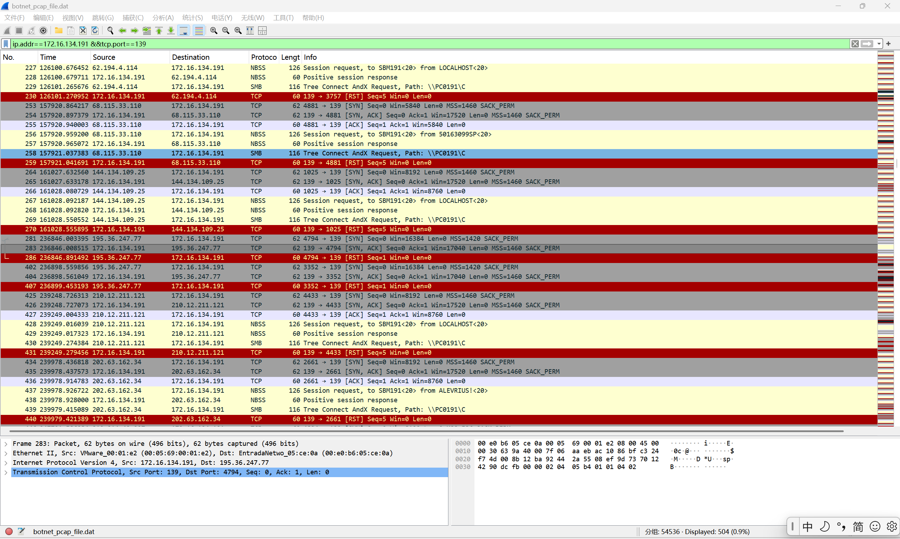Expand the Transmission Control Protocol details
The image size is (900, 539).
click(6, 472)
